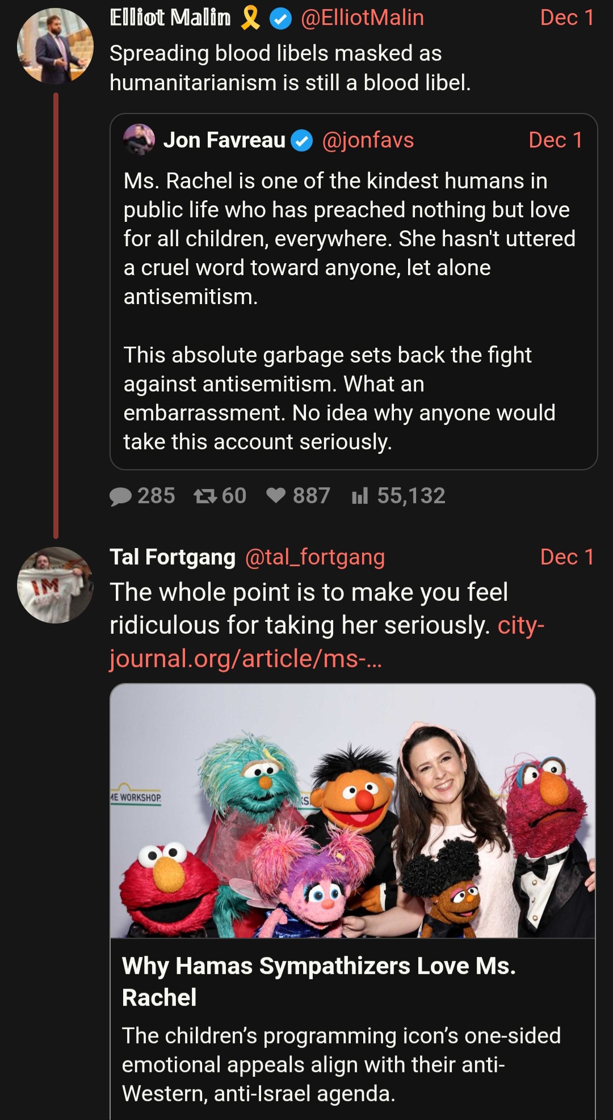
Task: Open the Dec 1 timestamp on Tal's tweet
Action: (567, 557)
